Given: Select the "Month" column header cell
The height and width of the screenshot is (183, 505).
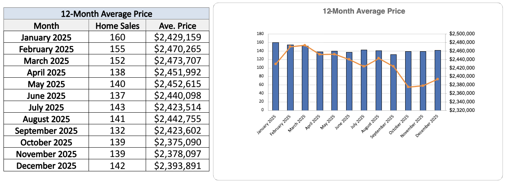Looking at the screenshot, I should click(46, 26).
